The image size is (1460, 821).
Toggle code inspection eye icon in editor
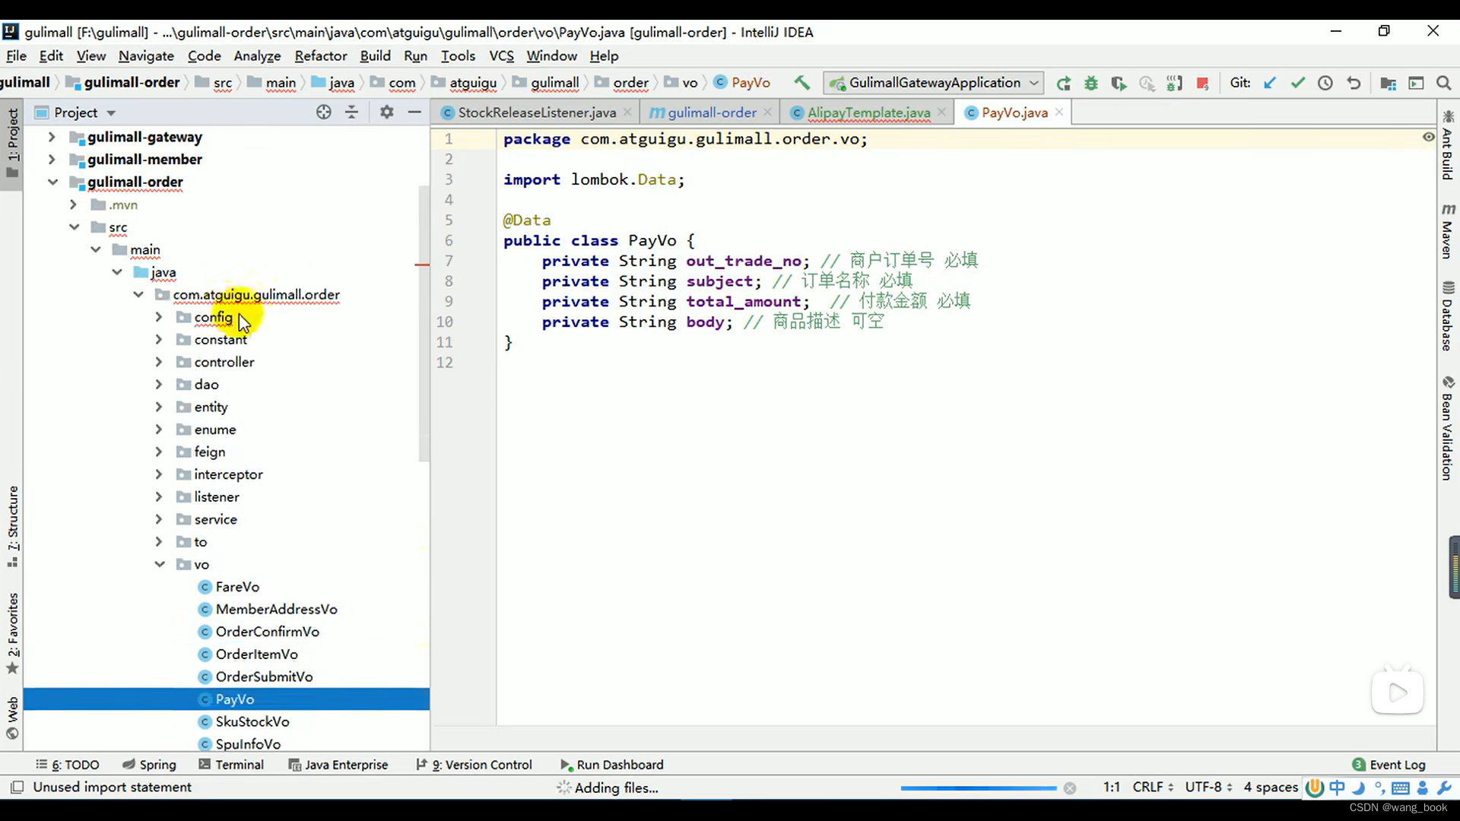click(1428, 137)
